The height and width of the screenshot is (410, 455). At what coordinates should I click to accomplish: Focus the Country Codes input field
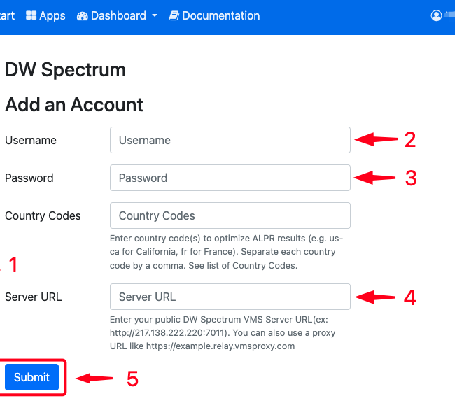click(x=230, y=215)
